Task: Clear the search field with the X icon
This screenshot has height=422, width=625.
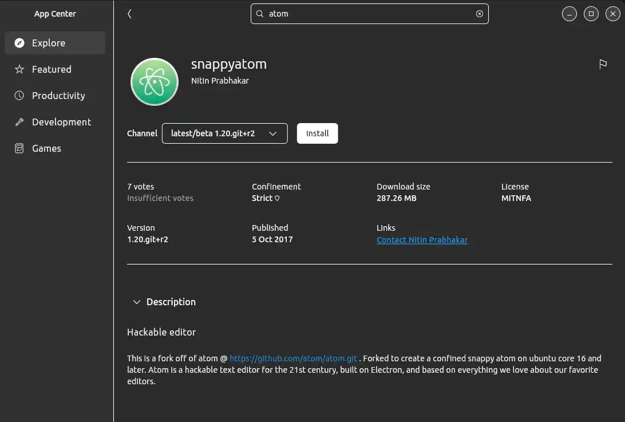Action: (x=480, y=14)
